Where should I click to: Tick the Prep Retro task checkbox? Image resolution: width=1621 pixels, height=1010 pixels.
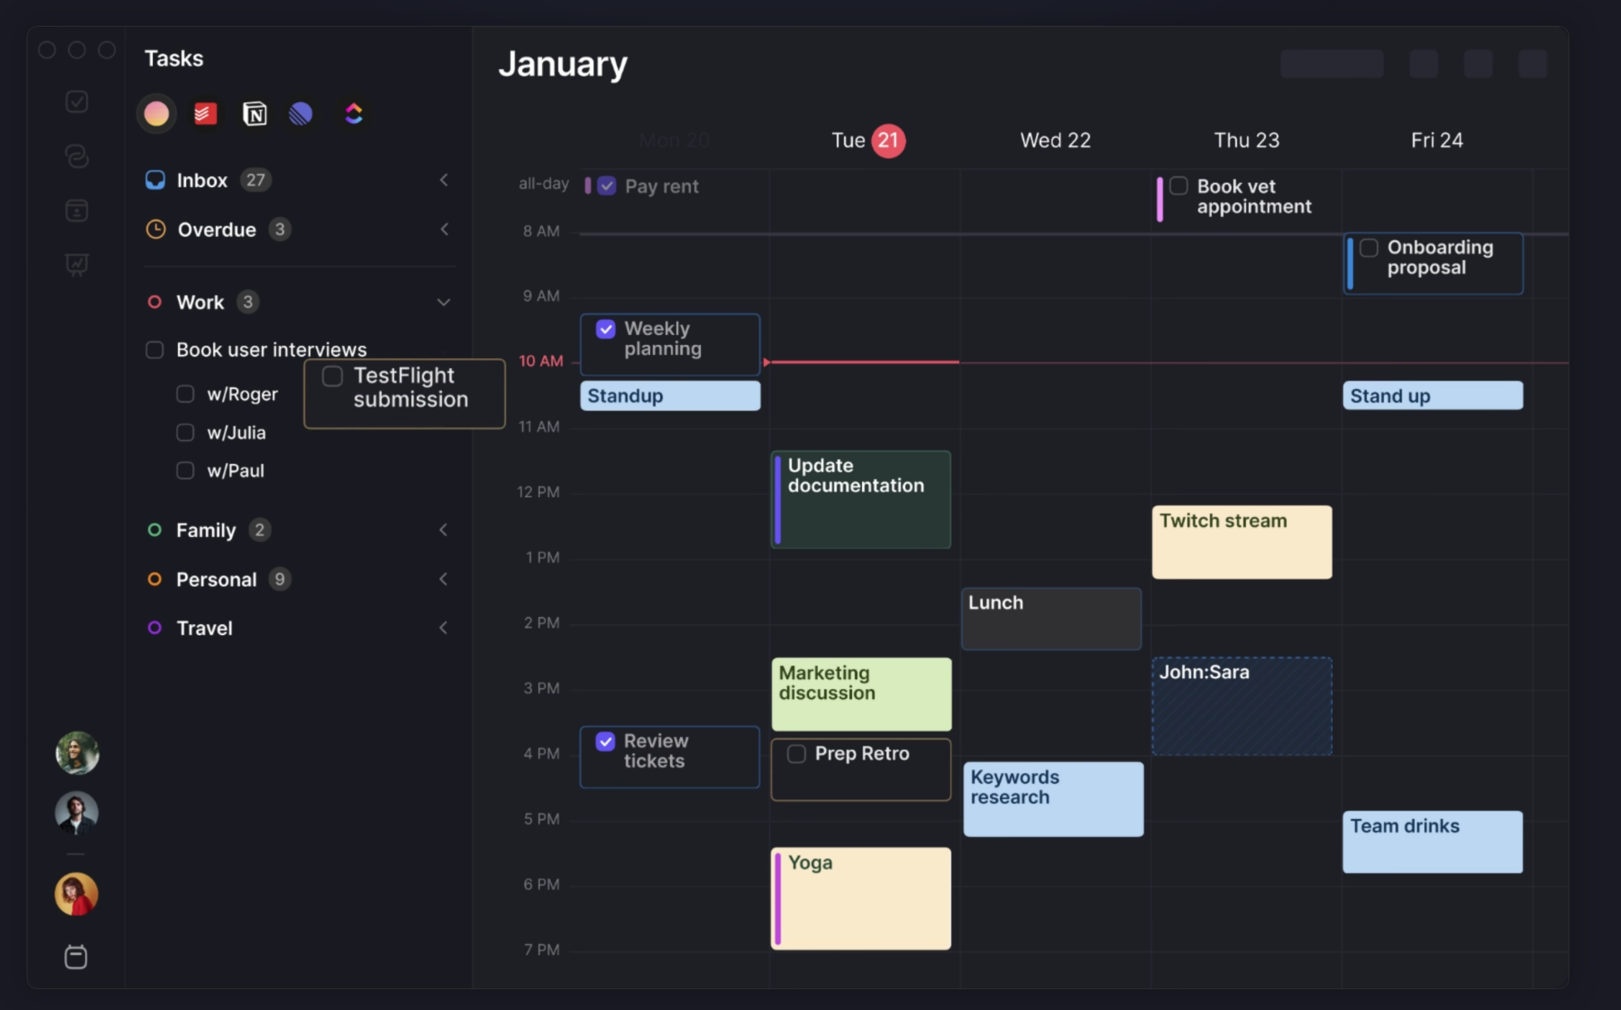[x=796, y=754]
